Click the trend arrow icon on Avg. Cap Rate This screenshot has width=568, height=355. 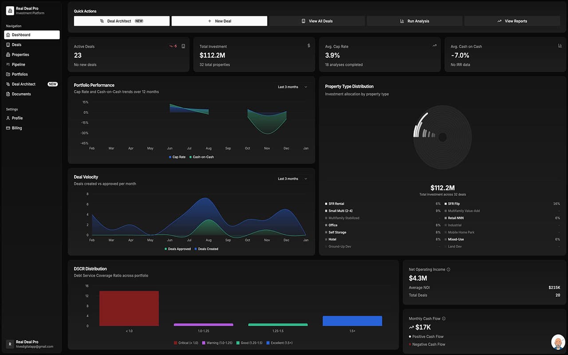434,46
